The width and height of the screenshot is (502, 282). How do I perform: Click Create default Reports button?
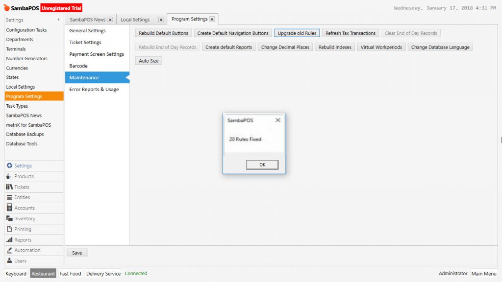pos(228,47)
